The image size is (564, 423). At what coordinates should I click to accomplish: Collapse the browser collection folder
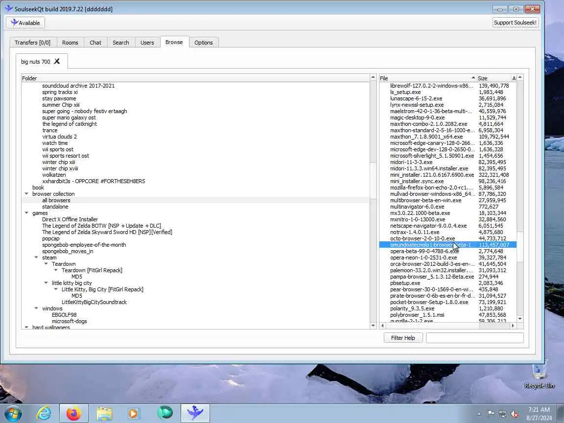(26, 193)
